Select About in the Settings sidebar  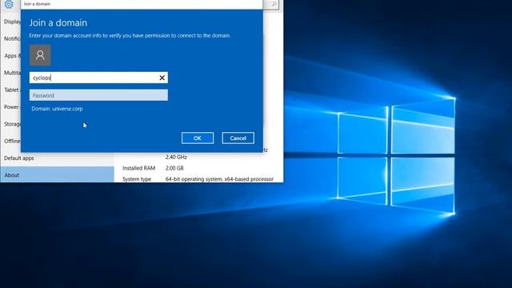[57, 175]
